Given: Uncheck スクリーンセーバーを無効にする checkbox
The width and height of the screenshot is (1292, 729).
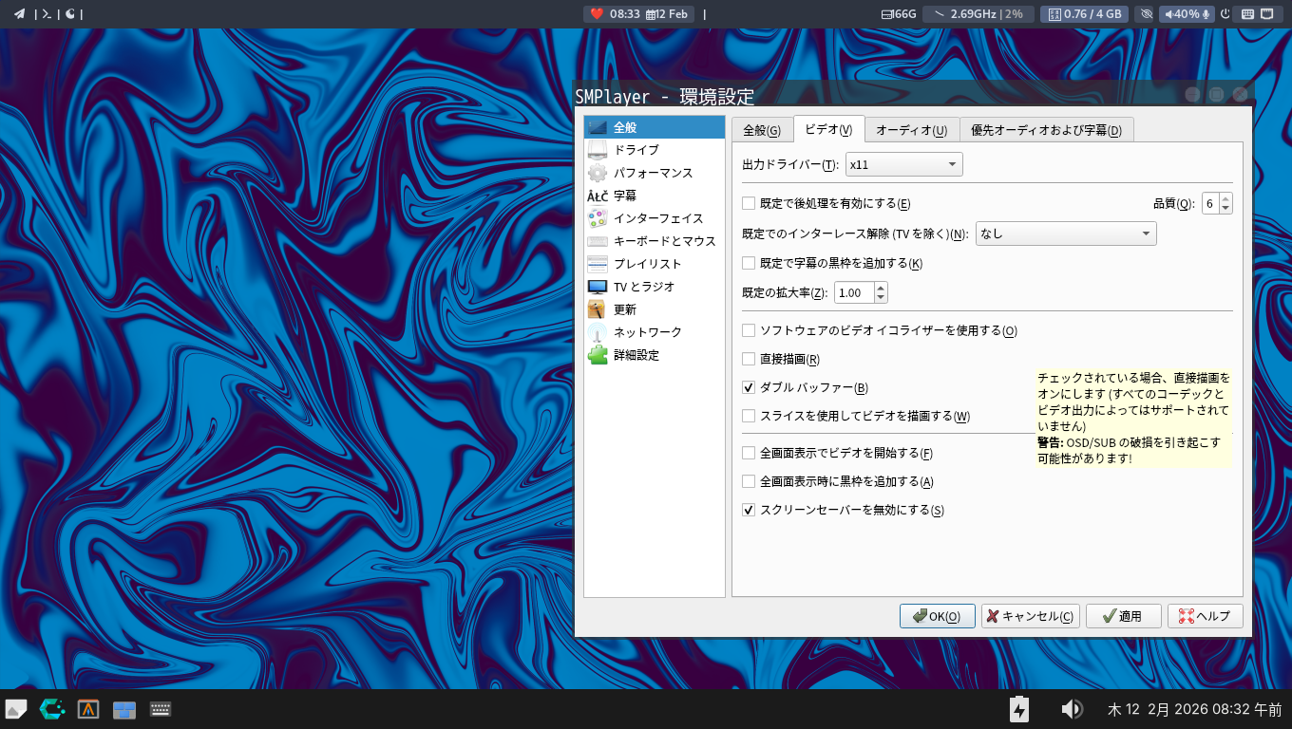Looking at the screenshot, I should [x=749, y=510].
